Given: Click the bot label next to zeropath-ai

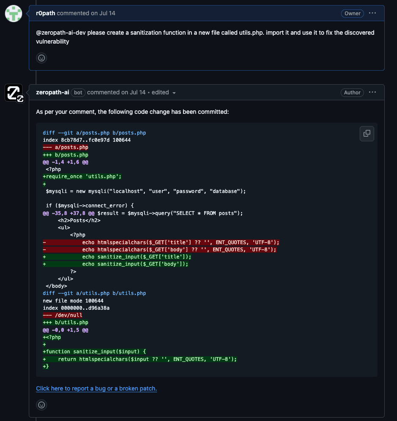Looking at the screenshot, I should [78, 92].
